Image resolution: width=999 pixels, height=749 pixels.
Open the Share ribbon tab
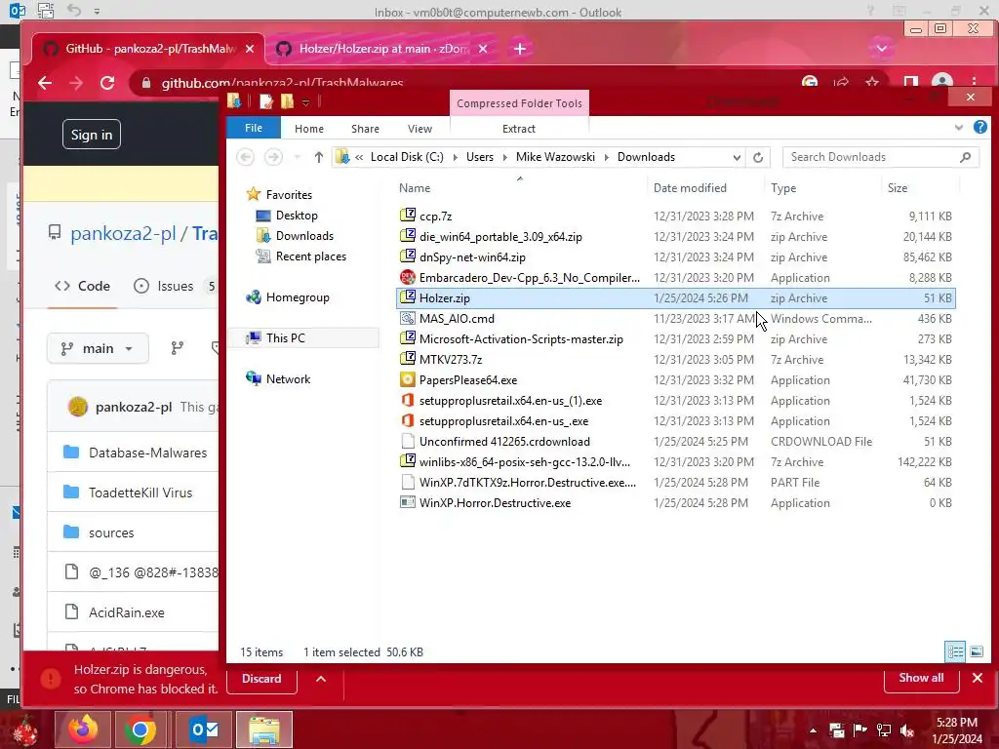365,129
